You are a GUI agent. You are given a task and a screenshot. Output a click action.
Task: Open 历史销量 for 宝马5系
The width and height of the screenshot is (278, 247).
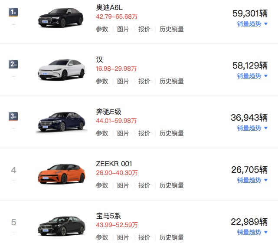pyautogui.click(x=171, y=237)
